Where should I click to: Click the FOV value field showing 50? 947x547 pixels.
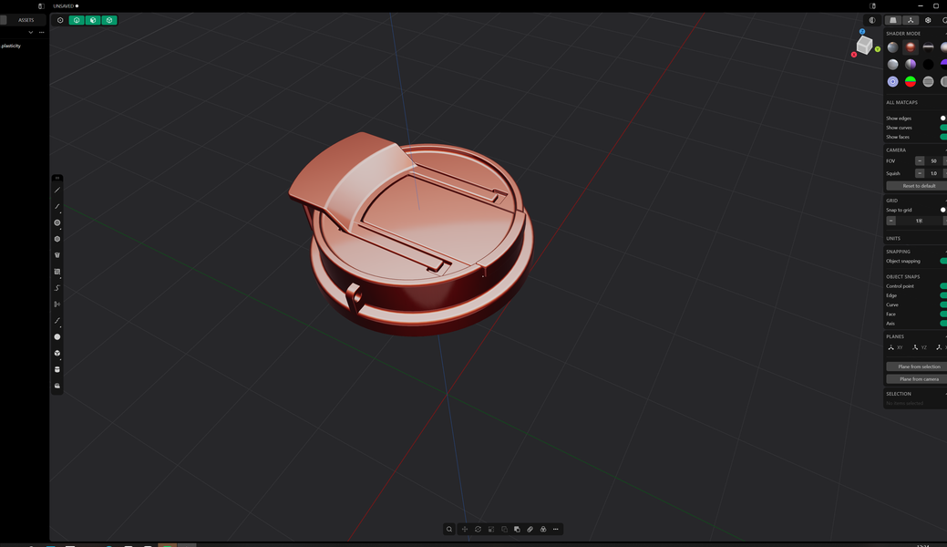(933, 161)
